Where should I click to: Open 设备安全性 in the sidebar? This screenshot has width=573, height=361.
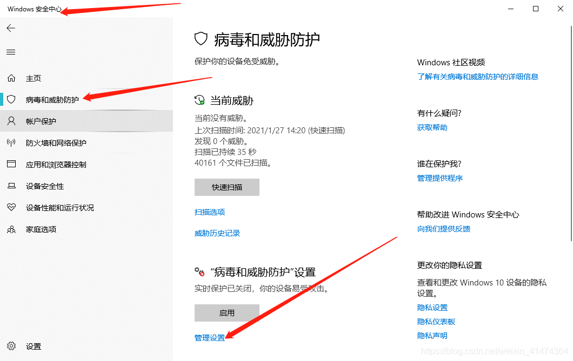coord(86,186)
